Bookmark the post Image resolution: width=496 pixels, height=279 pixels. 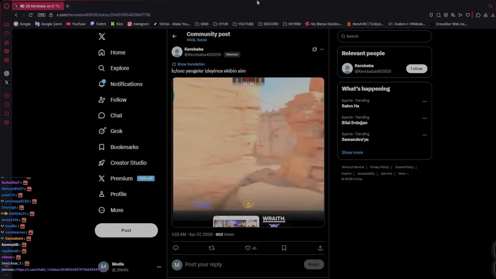pyautogui.click(x=284, y=248)
